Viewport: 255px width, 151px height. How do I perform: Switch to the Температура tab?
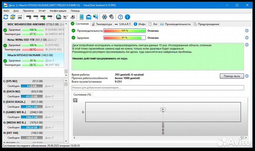(102, 24)
